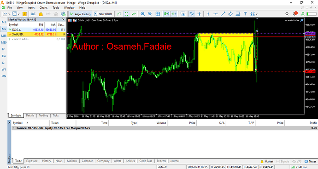Open the Market link in status area
The image size is (318, 169).
point(267,162)
